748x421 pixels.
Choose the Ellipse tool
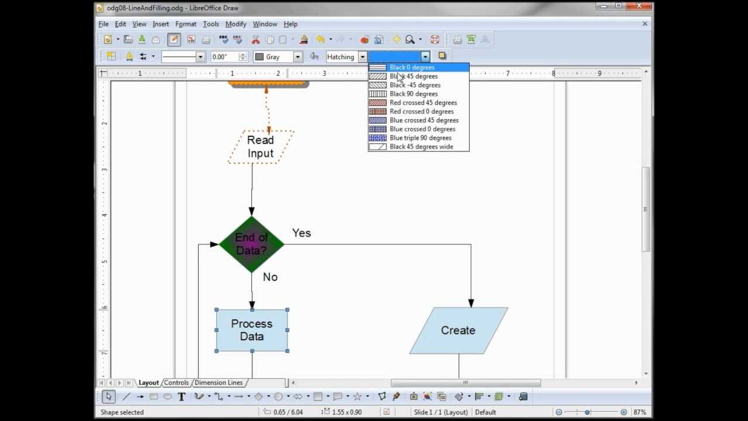click(168, 396)
